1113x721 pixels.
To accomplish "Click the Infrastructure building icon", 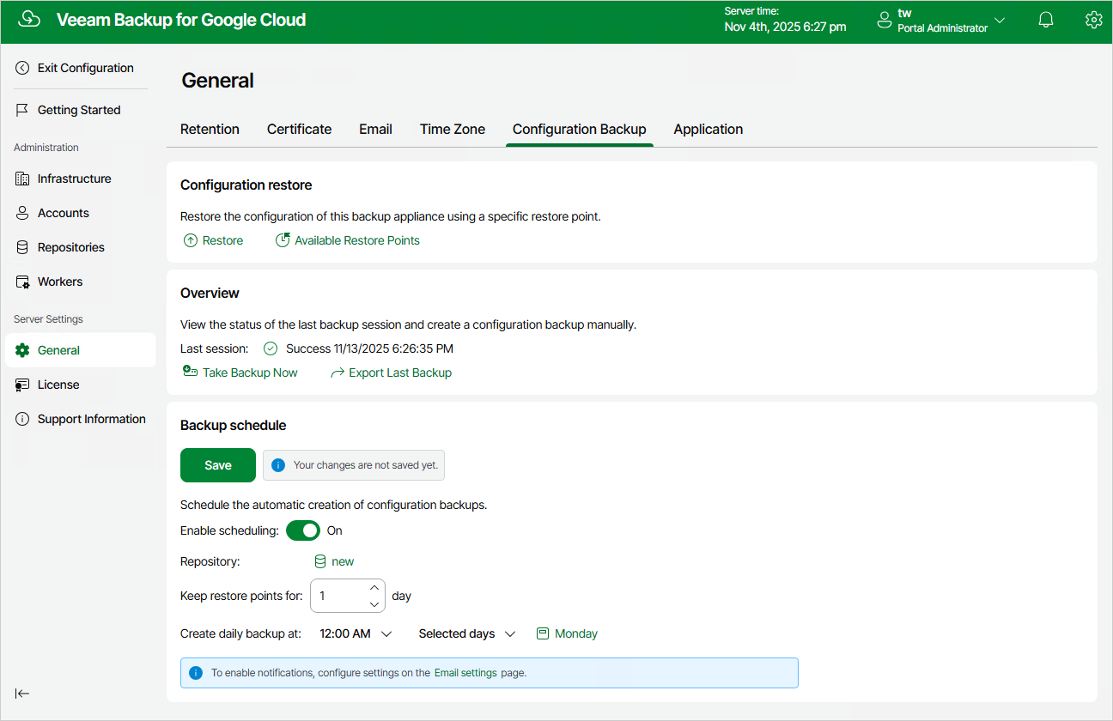I will point(22,179).
